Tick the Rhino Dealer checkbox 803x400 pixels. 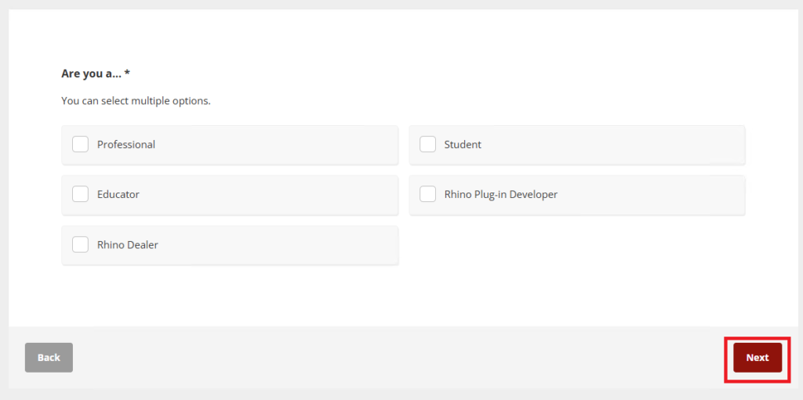click(x=80, y=245)
